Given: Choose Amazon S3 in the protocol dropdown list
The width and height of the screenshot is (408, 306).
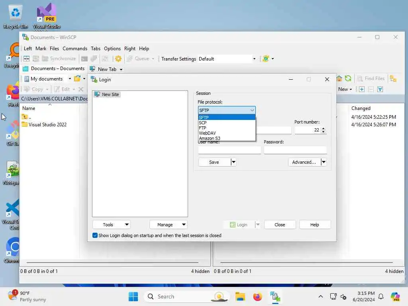Looking at the screenshot, I should tap(227, 138).
